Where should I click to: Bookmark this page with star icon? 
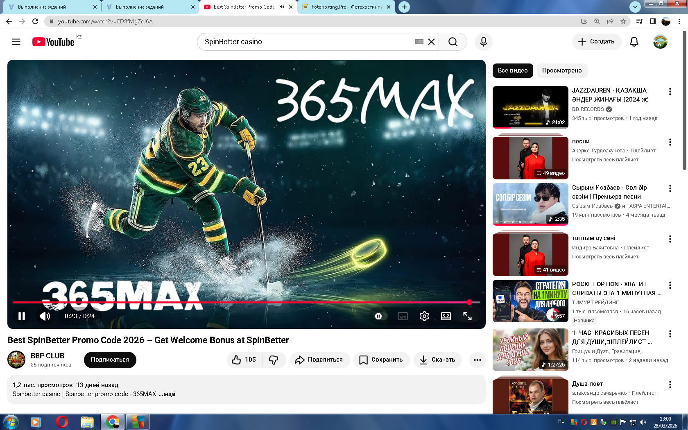[623, 21]
